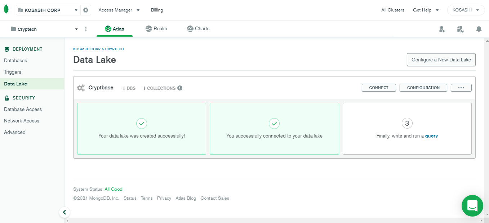
Task: Open the alerts bell icon
Action: click(x=479, y=29)
